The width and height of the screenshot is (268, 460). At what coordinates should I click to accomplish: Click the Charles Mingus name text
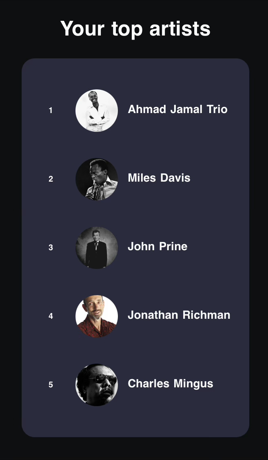pos(170,384)
